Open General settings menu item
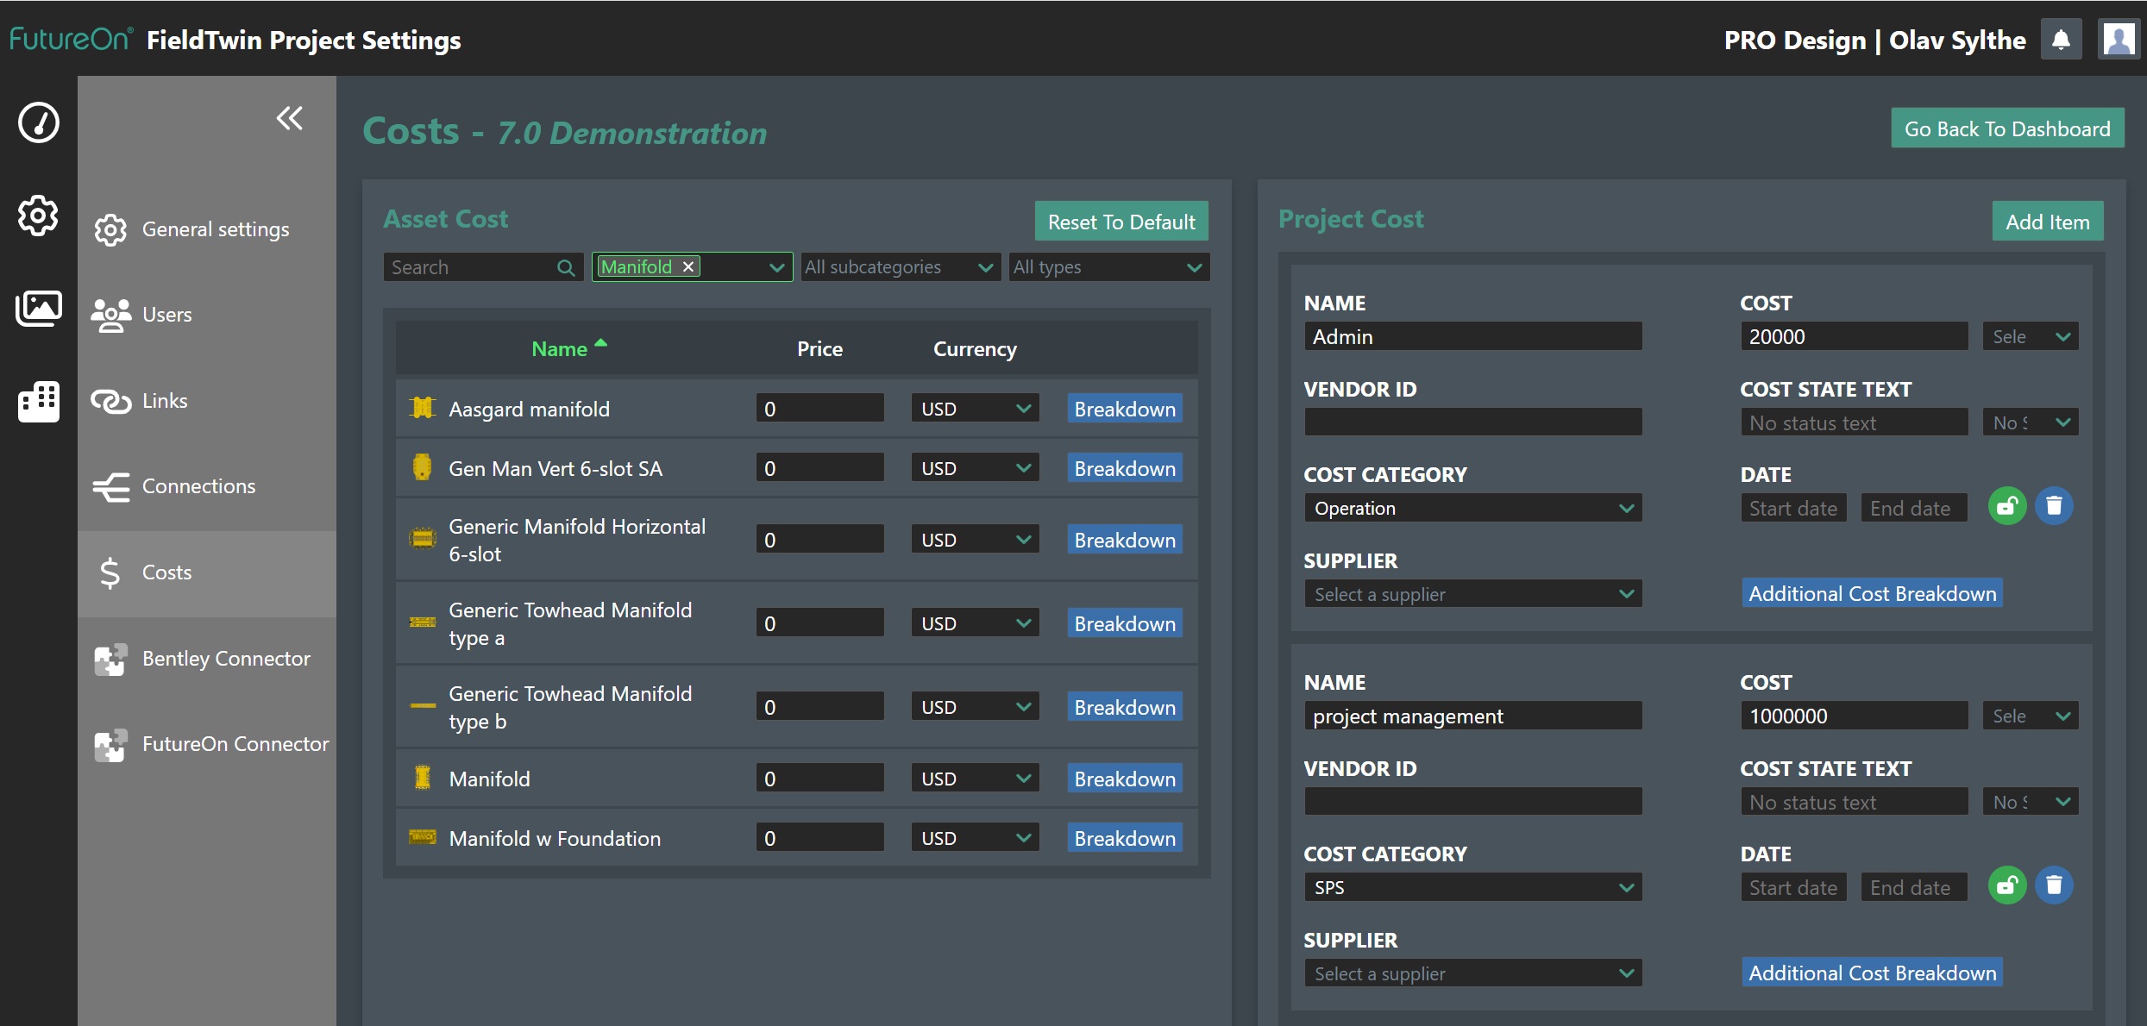This screenshot has width=2147, height=1026. (x=207, y=229)
